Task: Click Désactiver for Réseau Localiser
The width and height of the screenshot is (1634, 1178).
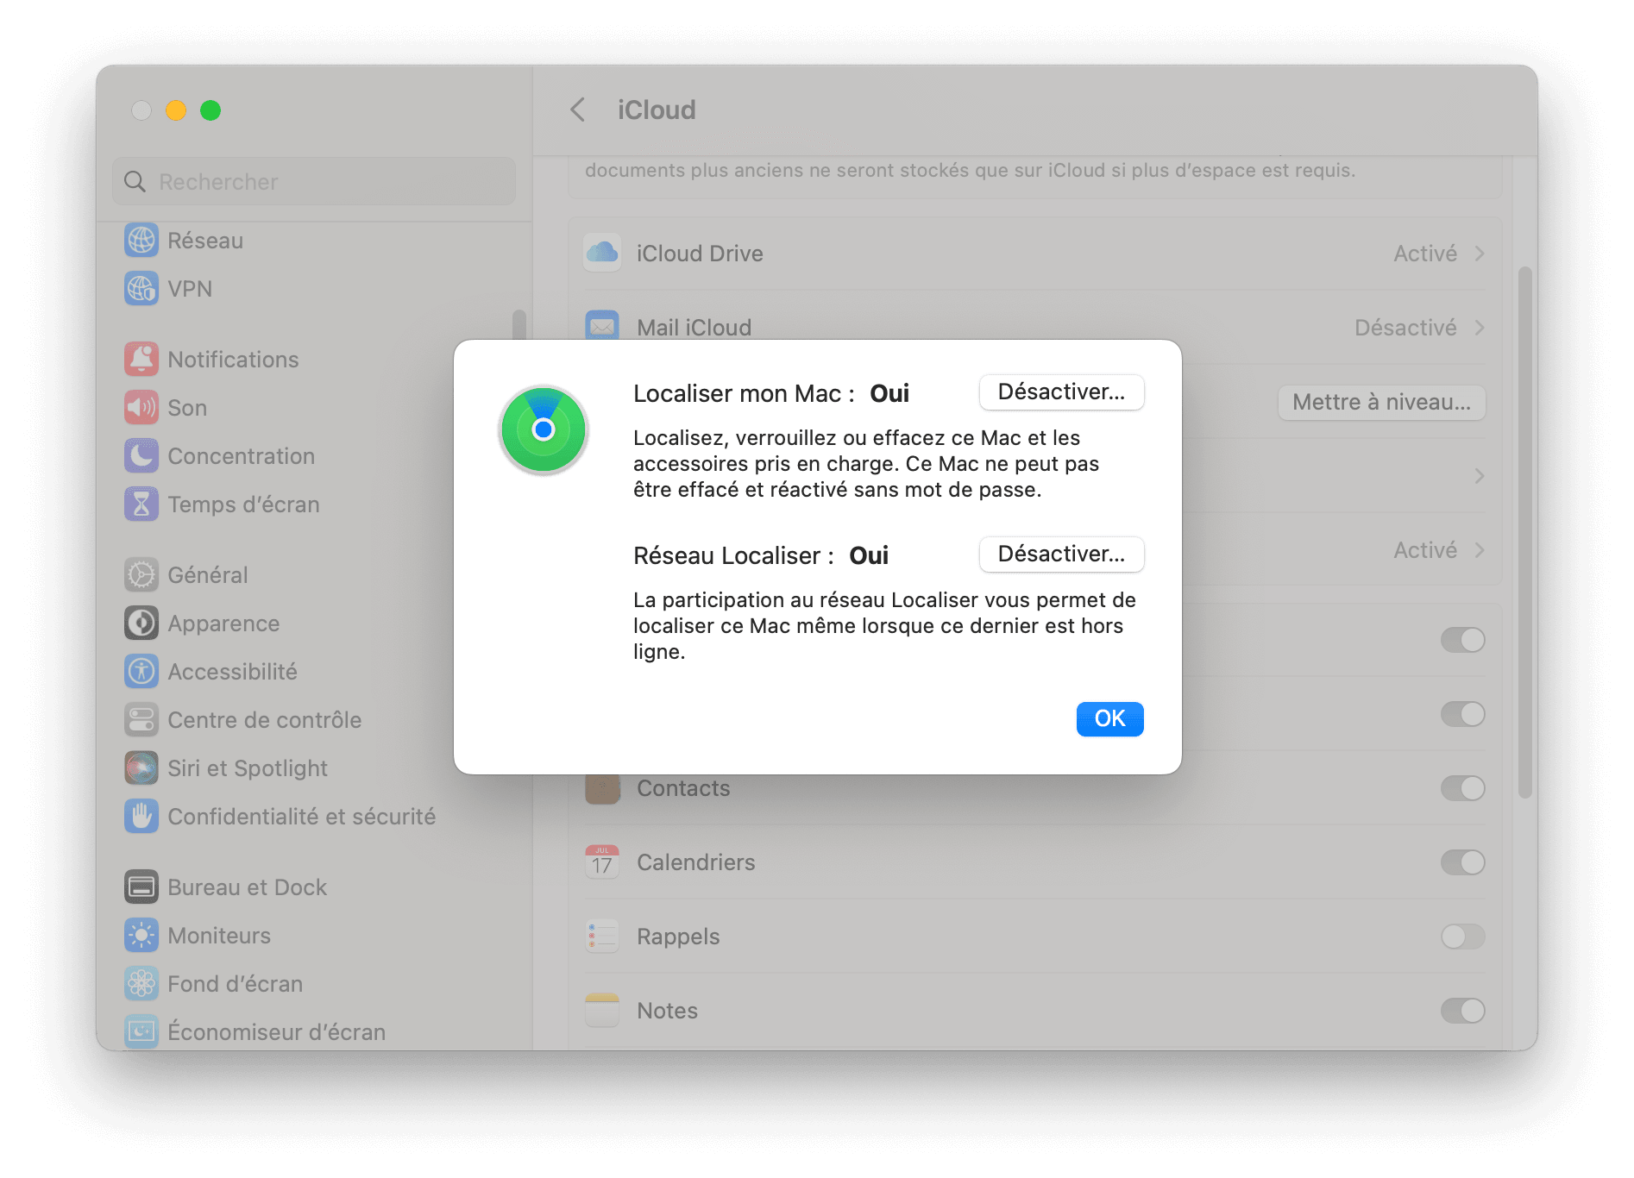Action: pos(1061,554)
